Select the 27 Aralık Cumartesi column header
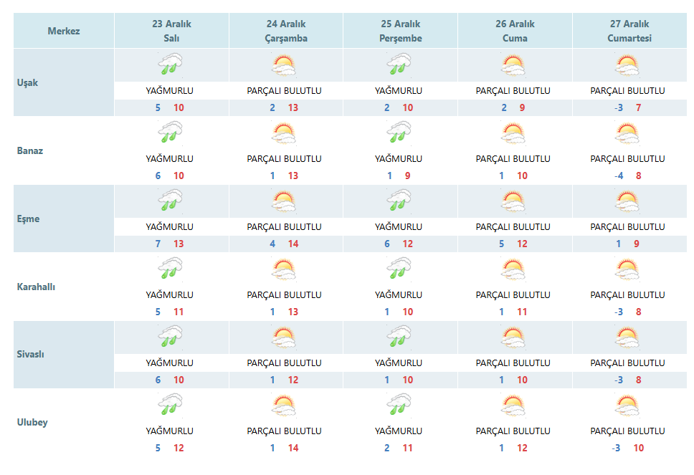The height and width of the screenshot is (475, 694). point(629,31)
